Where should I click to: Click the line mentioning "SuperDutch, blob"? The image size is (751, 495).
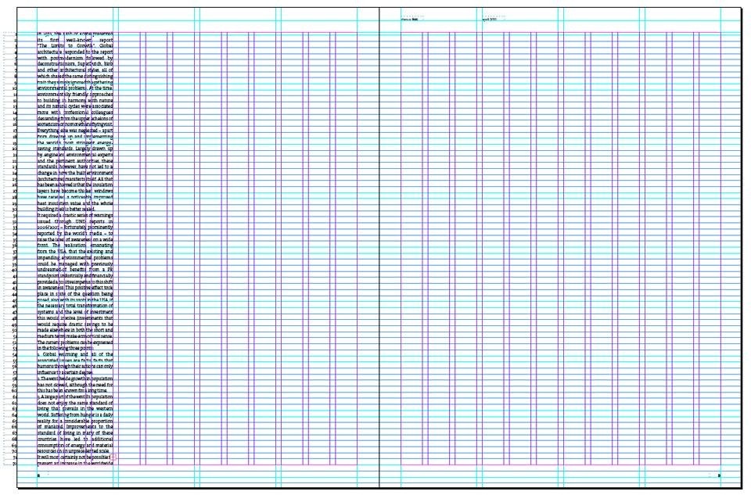tap(76, 64)
